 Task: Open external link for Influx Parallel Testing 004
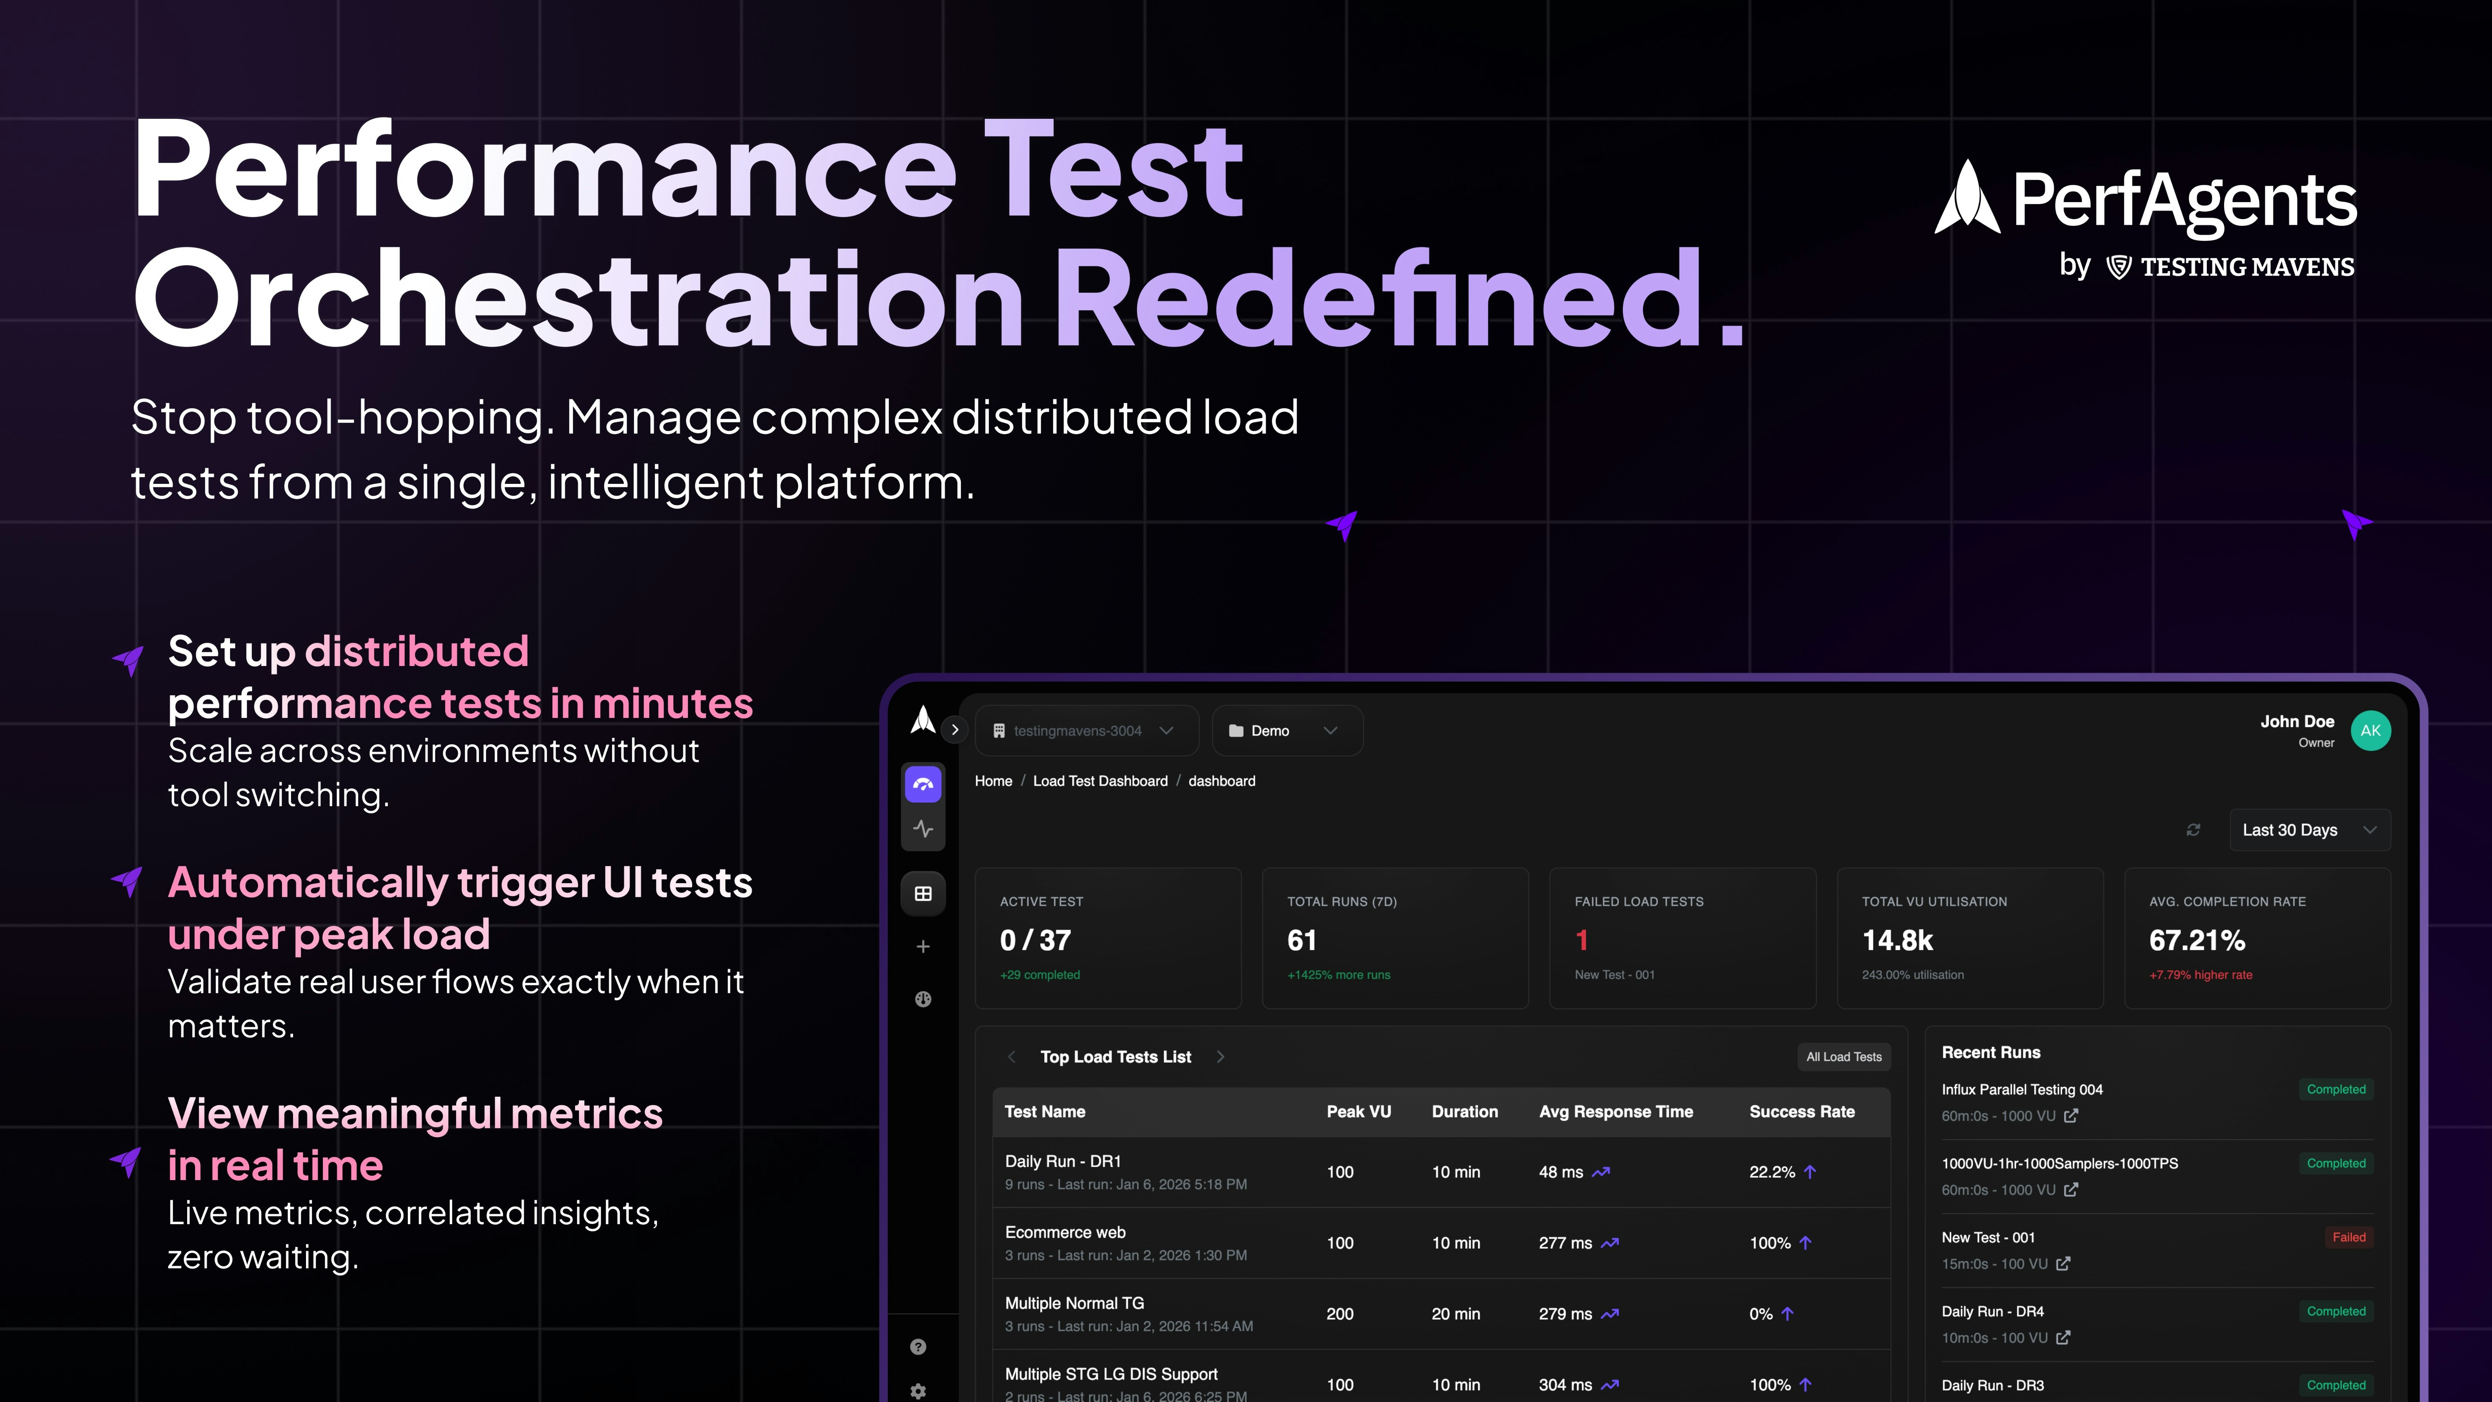(2071, 1116)
